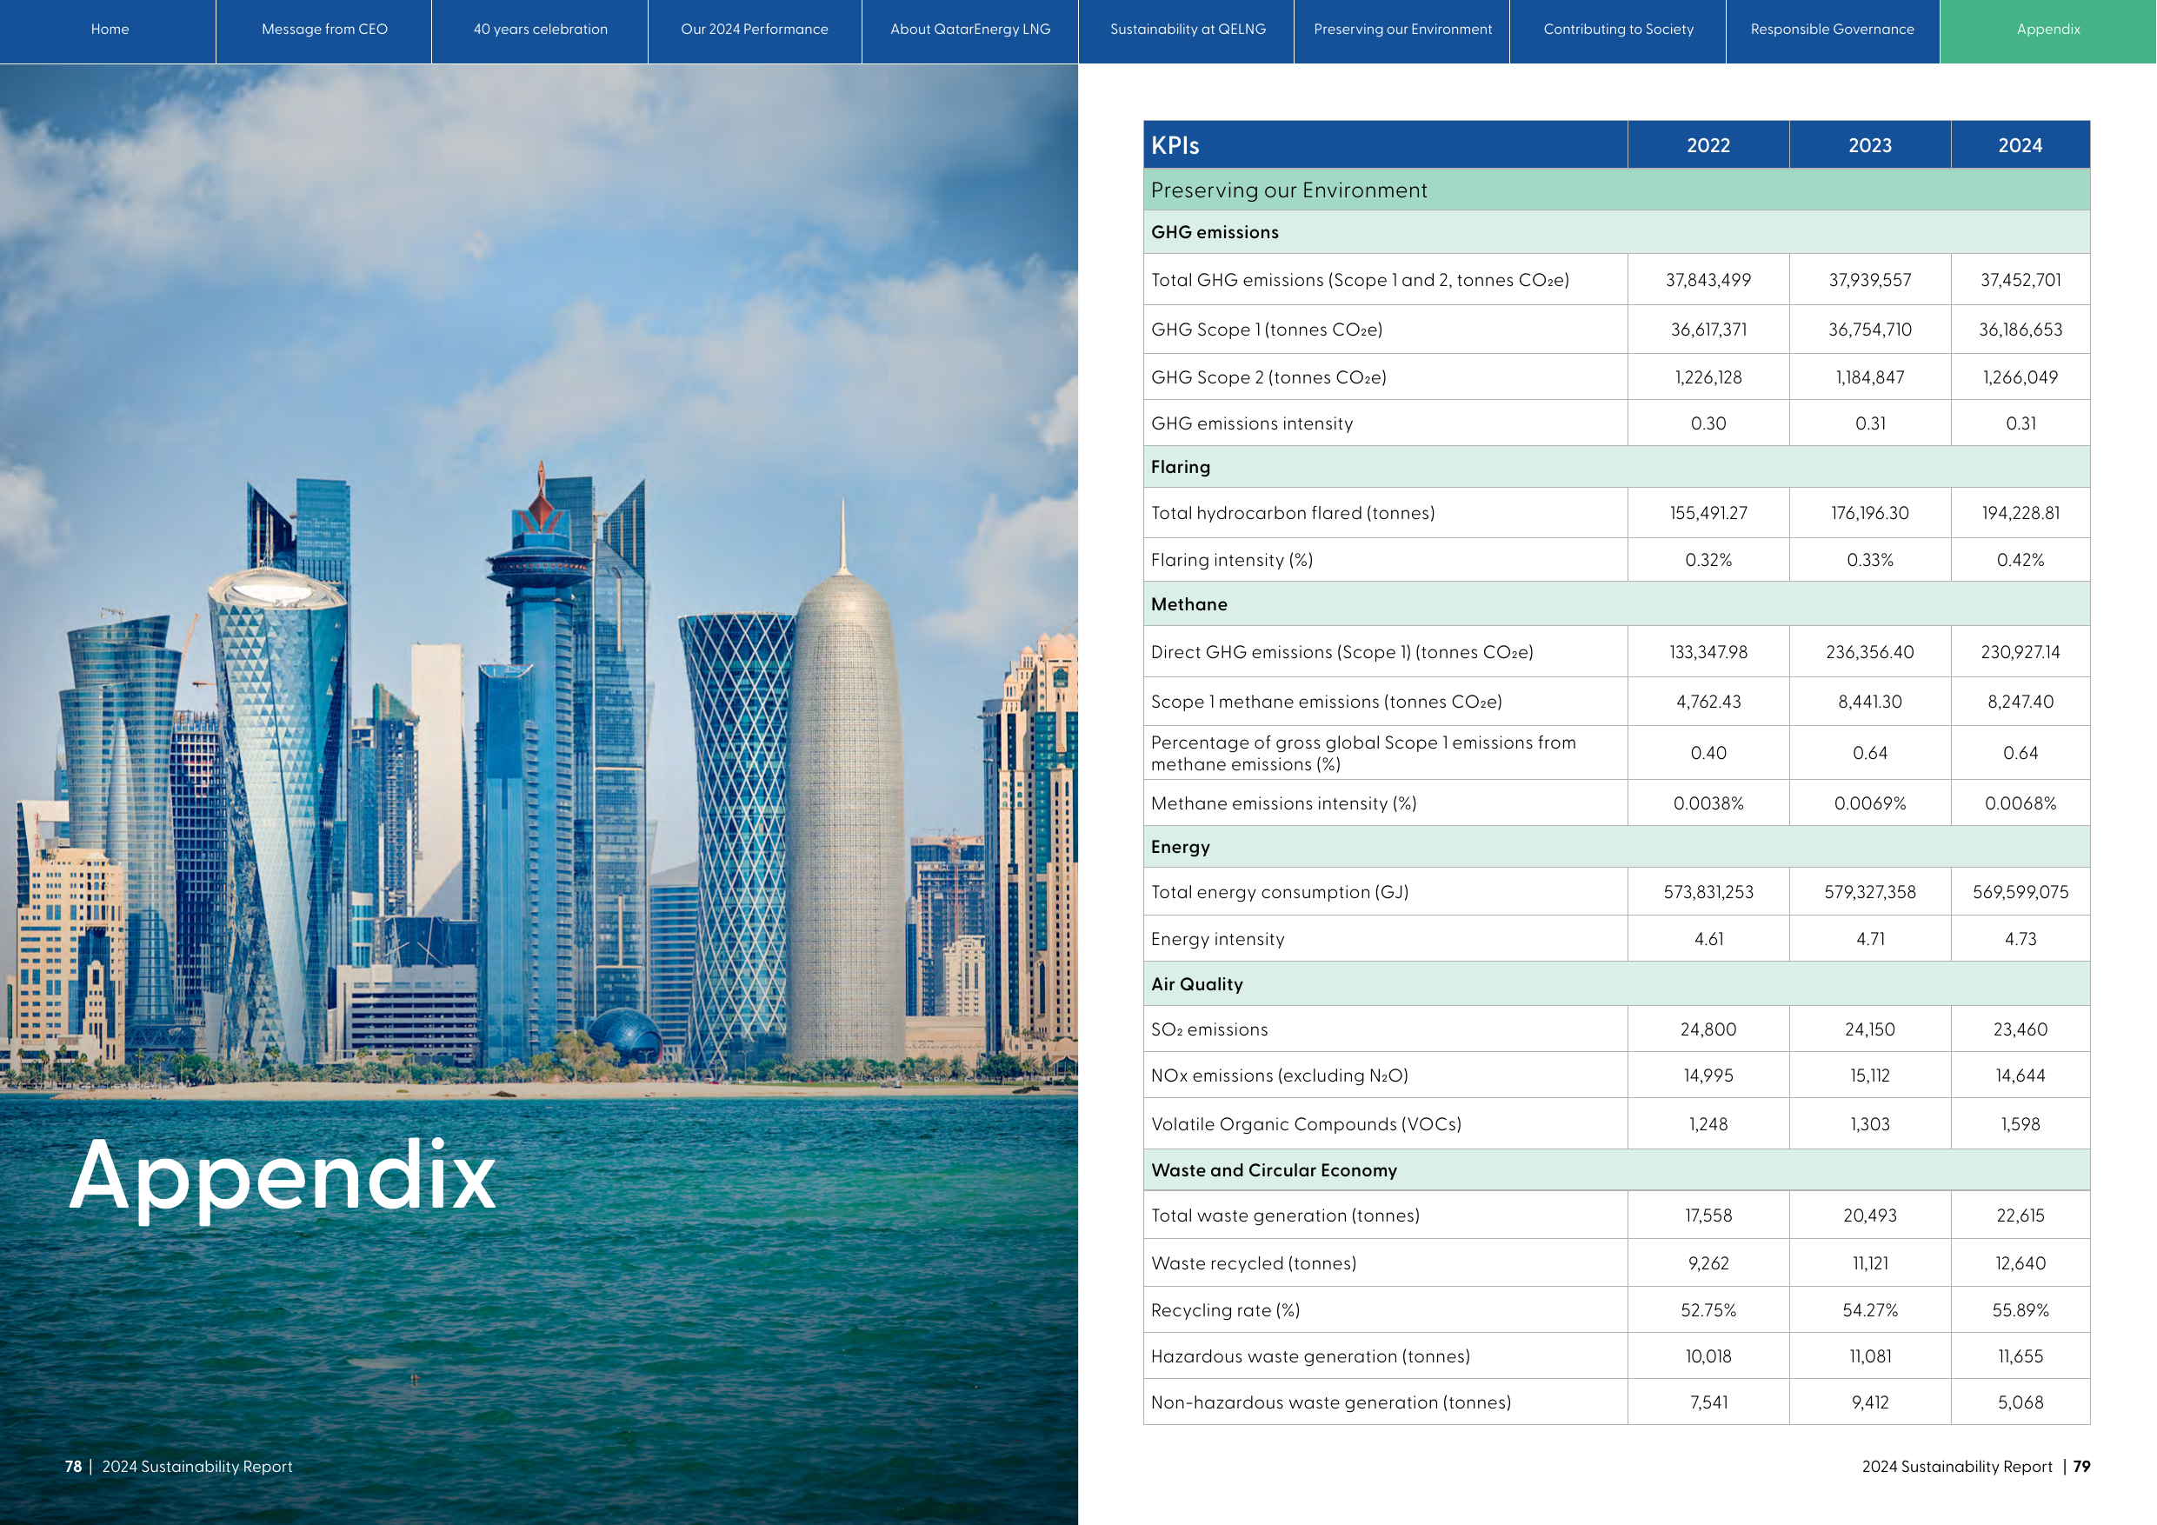Go to Message from CEO section
This screenshot has width=2157, height=1525.
324,30
